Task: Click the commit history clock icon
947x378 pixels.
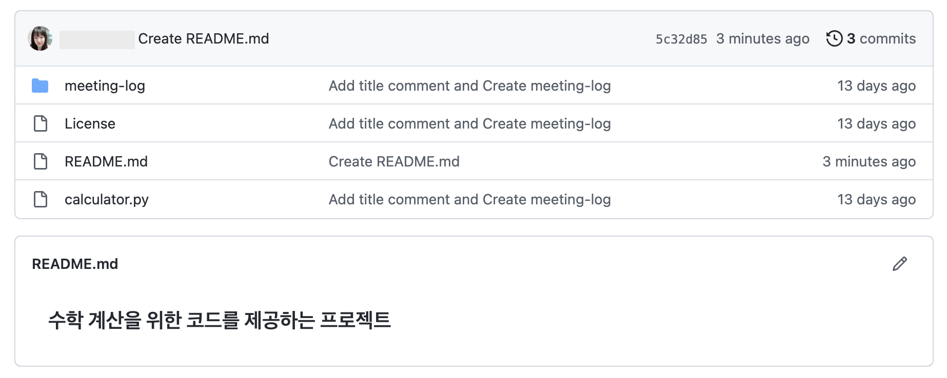Action: pos(834,38)
